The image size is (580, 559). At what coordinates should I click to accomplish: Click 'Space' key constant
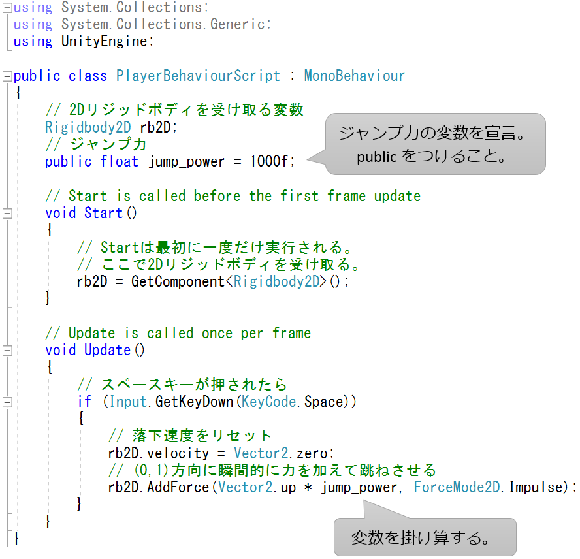tap(324, 402)
